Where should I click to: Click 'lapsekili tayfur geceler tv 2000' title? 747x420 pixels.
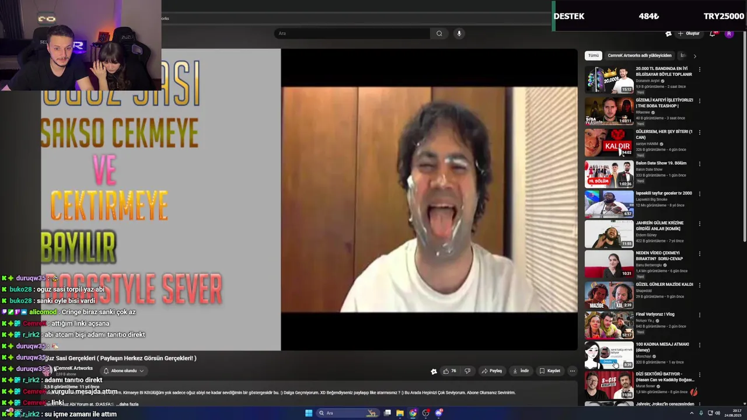pyautogui.click(x=664, y=193)
